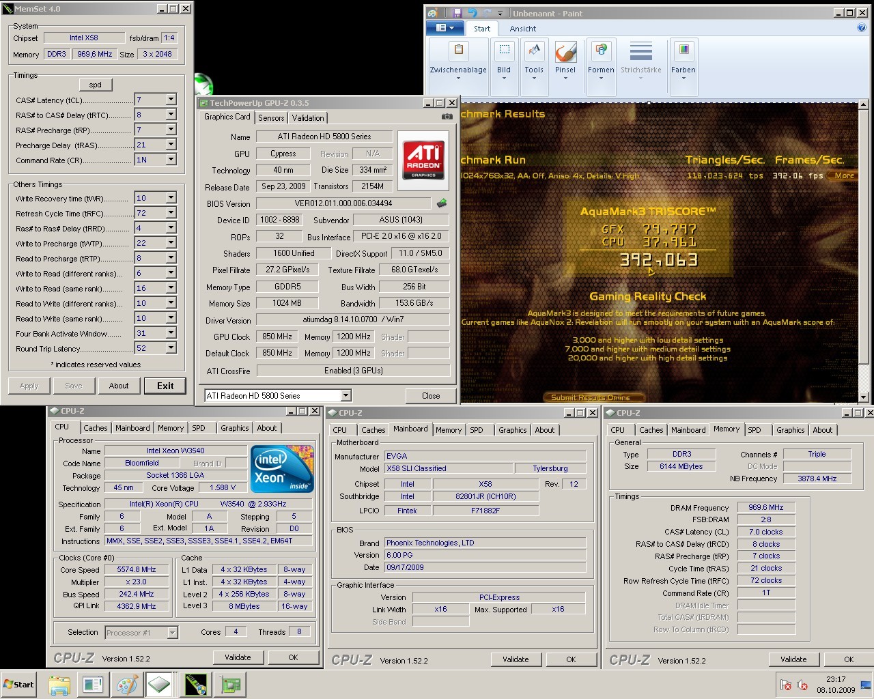Open SPD tab in the Memory CPU-Z window
Viewport: 874px width, 699px height.
[755, 430]
